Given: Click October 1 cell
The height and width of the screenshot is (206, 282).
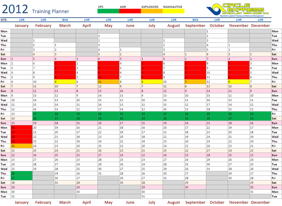Looking at the screenshot, I should 217,31.
